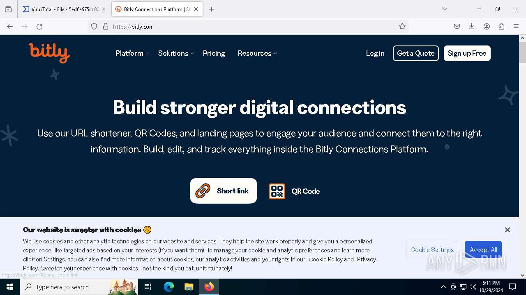
Task: Select the Short link tab
Action: click(224, 191)
